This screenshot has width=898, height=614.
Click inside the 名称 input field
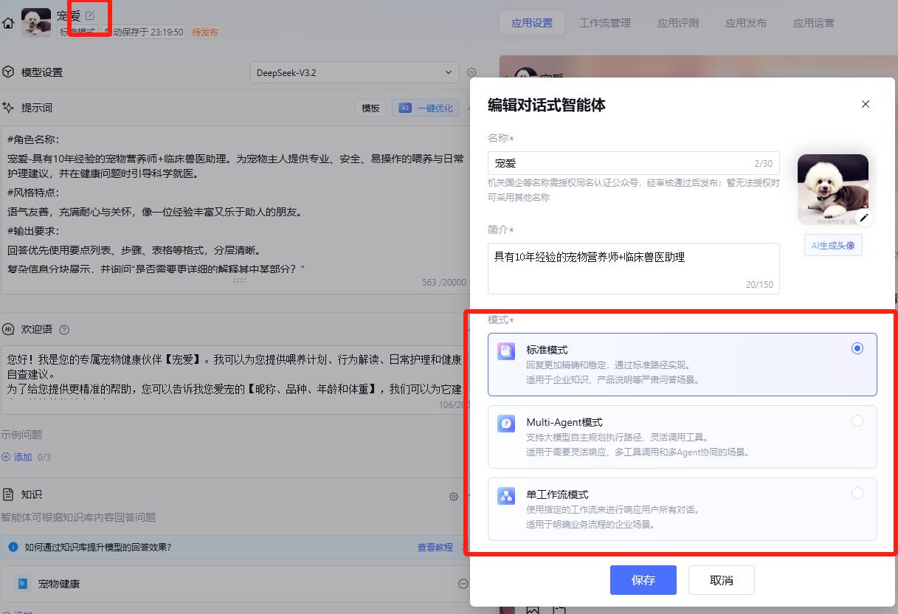[634, 163]
